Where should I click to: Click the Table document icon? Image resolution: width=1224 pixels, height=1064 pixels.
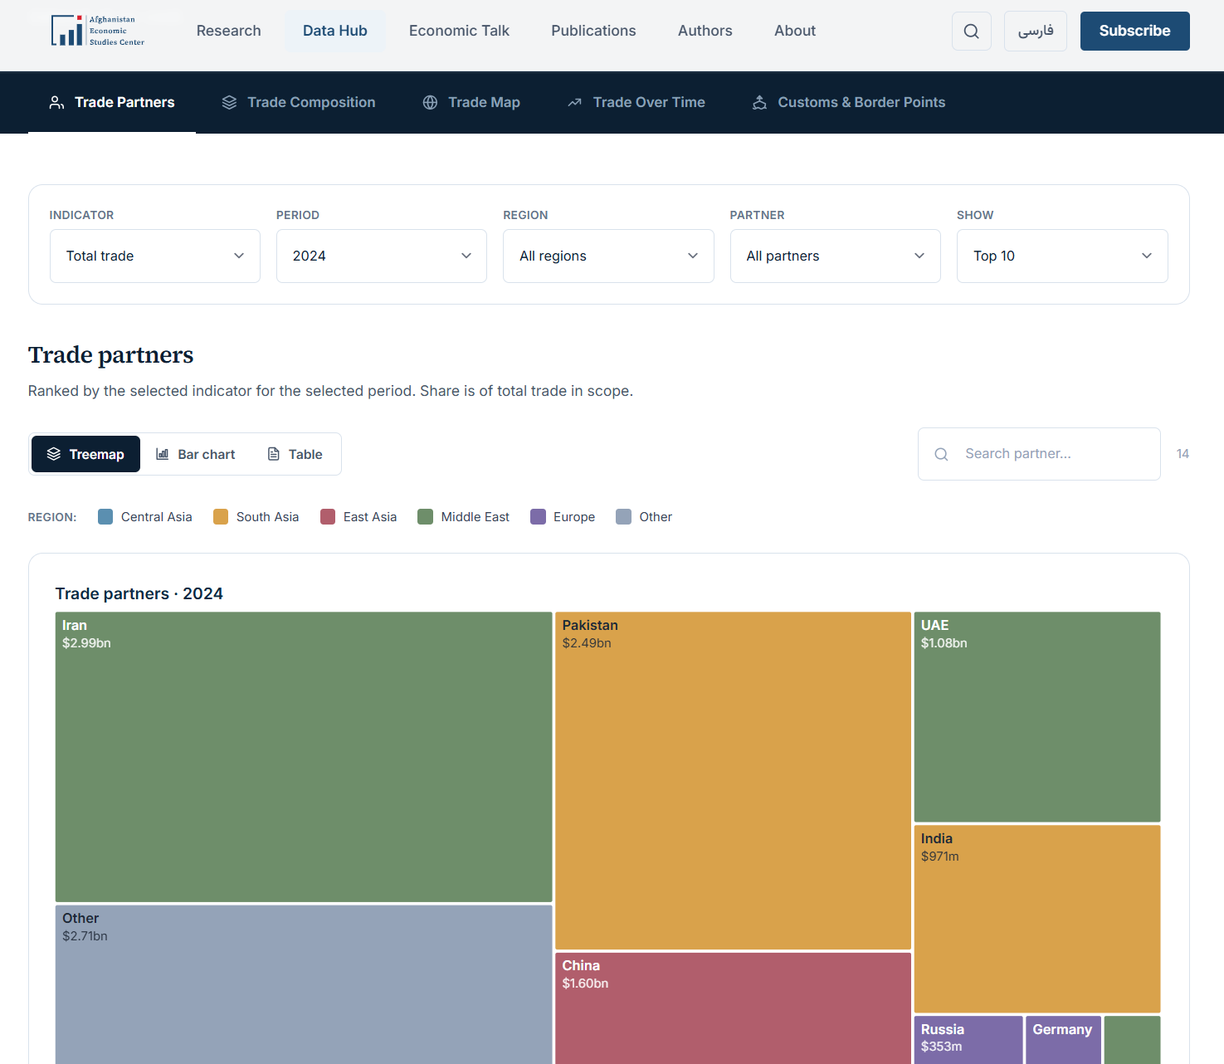(273, 454)
